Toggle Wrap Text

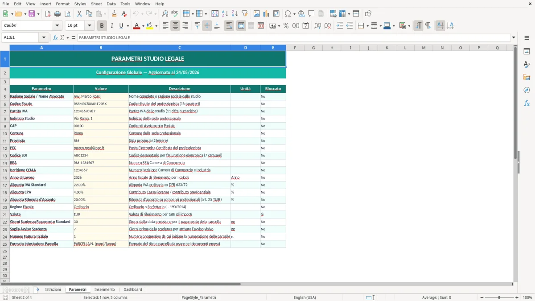(229, 26)
